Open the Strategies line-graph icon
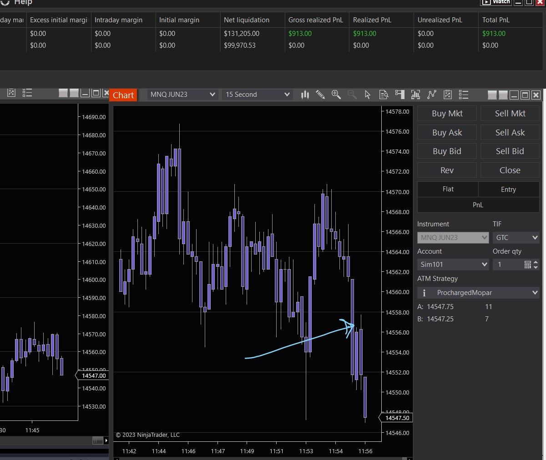 [432, 95]
